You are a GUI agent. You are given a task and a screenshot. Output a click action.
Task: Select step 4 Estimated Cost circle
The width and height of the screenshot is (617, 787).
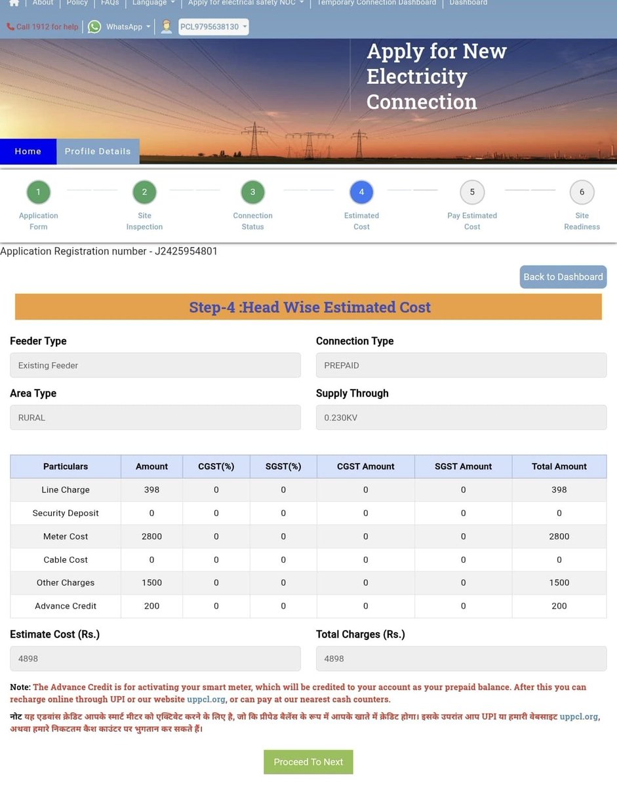[x=361, y=192]
